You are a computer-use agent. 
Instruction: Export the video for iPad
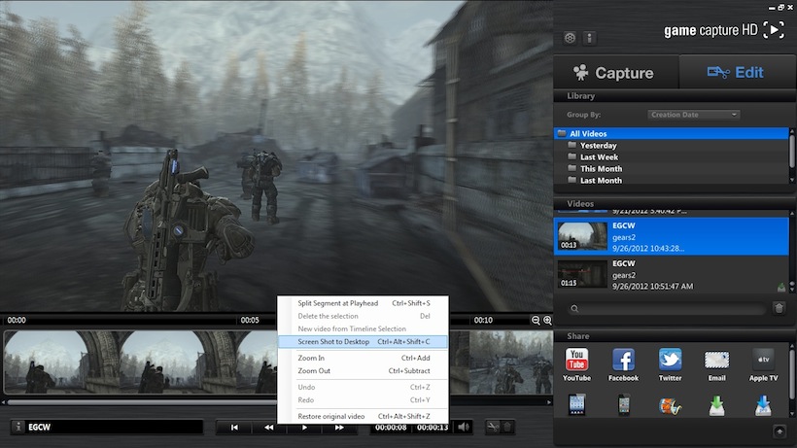point(577,405)
